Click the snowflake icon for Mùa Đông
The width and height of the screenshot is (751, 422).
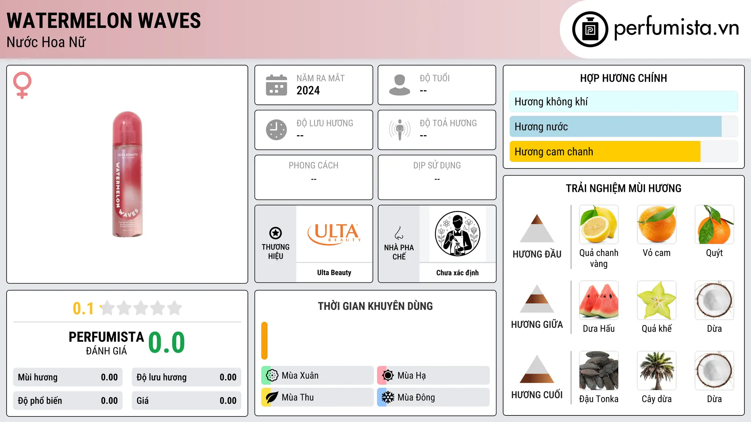pyautogui.click(x=388, y=397)
